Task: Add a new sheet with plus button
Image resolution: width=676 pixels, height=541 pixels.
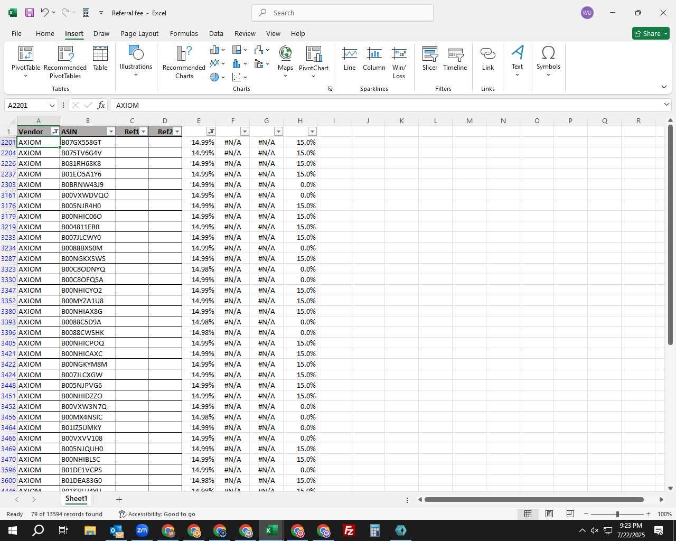Action: click(119, 499)
